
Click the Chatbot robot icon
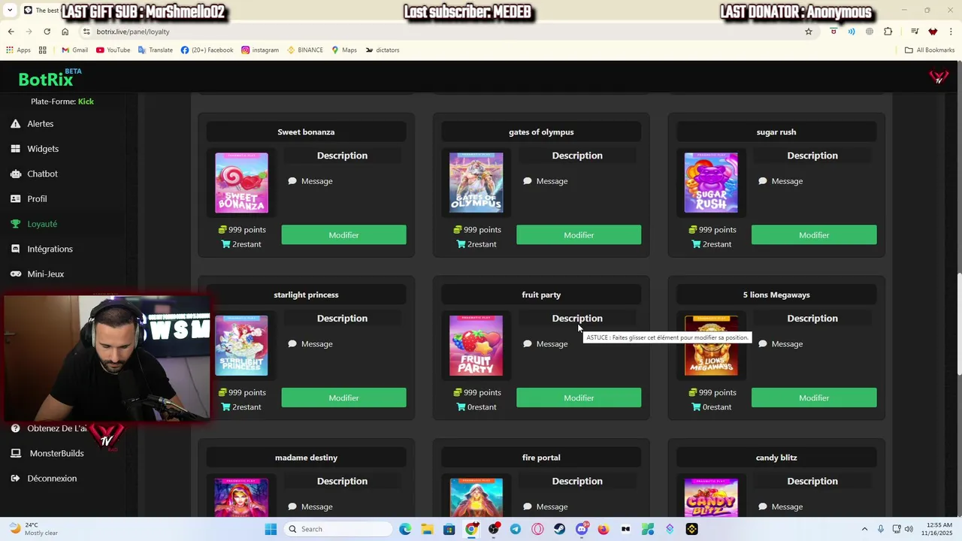click(x=15, y=174)
